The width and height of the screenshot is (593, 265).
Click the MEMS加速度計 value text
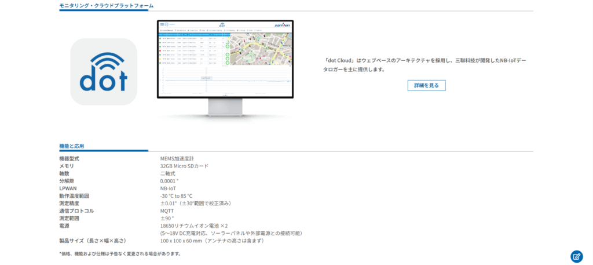click(x=178, y=158)
